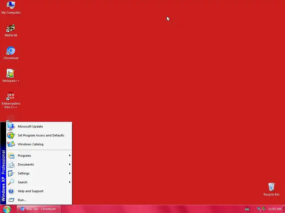This screenshot has width=285, height=213.
Task: Expand the Documents submenu arrow
Action: point(70,164)
